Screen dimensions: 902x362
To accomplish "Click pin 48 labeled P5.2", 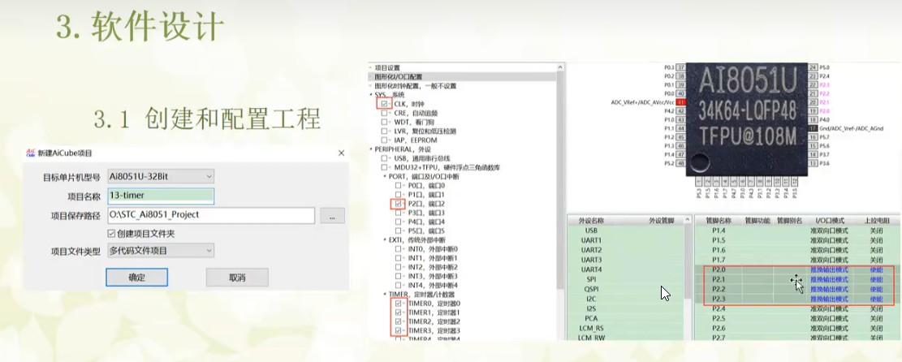I will 680,163.
